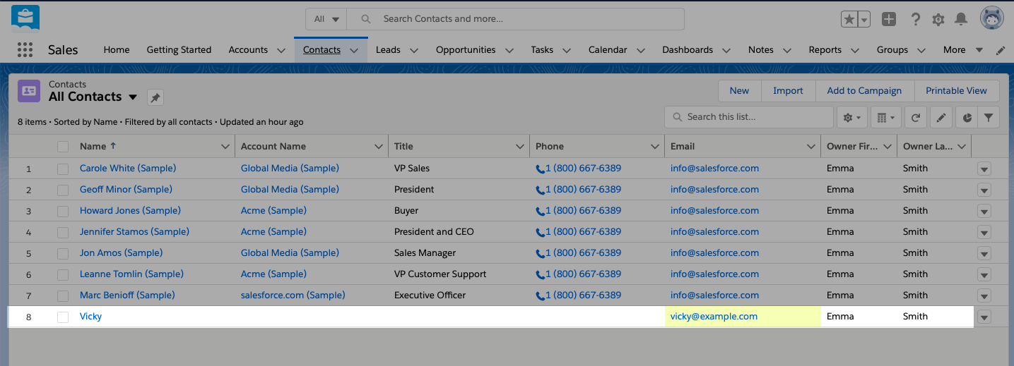Click the global Search Contacts field

point(516,19)
